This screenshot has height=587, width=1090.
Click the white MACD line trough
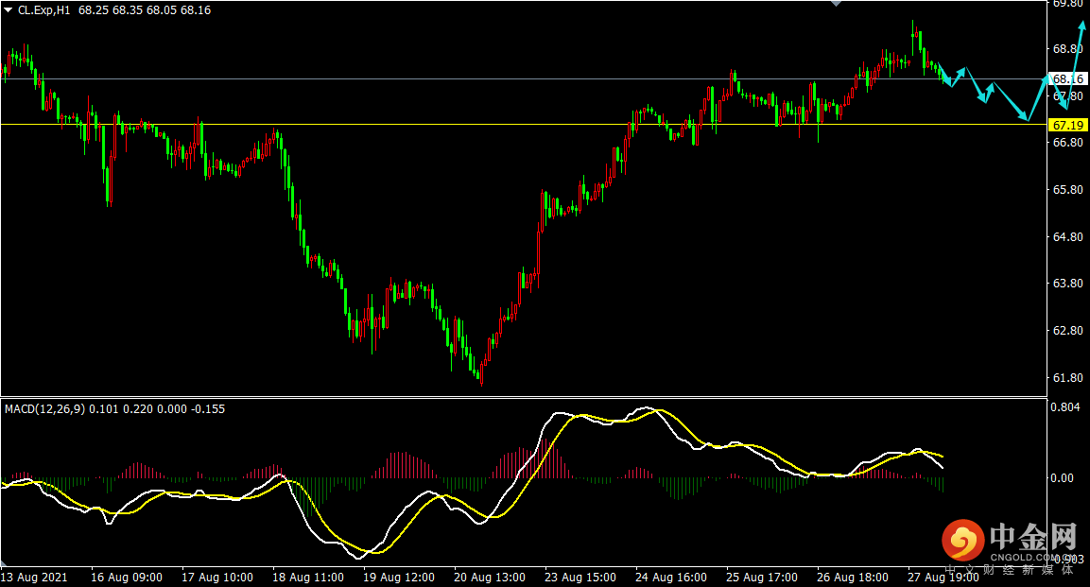click(358, 557)
